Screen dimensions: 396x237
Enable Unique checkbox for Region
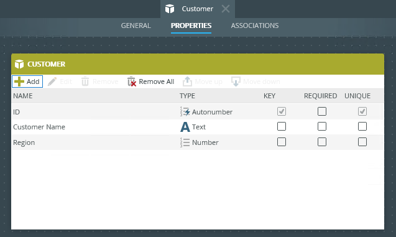pyautogui.click(x=362, y=142)
